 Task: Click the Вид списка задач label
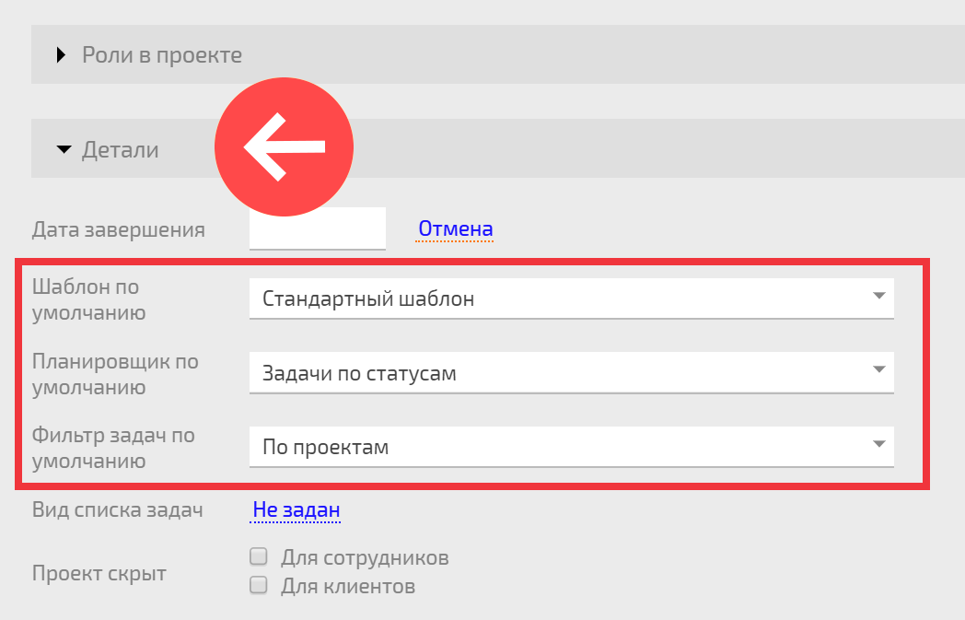point(118,509)
